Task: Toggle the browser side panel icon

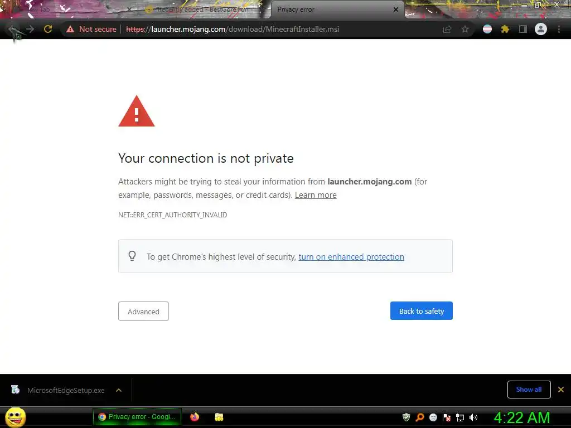Action: [522, 29]
